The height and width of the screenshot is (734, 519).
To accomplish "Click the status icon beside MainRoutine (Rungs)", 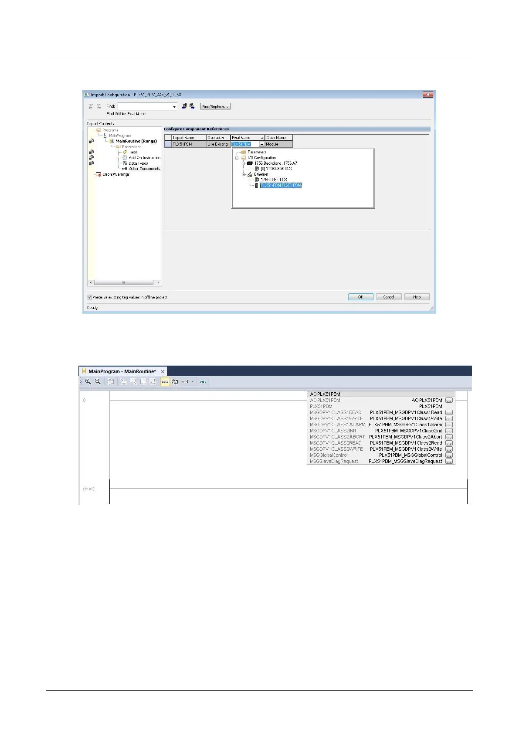I will coord(91,141).
